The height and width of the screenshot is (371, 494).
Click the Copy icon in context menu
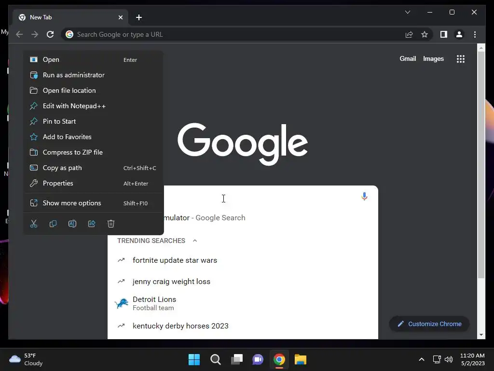click(53, 224)
